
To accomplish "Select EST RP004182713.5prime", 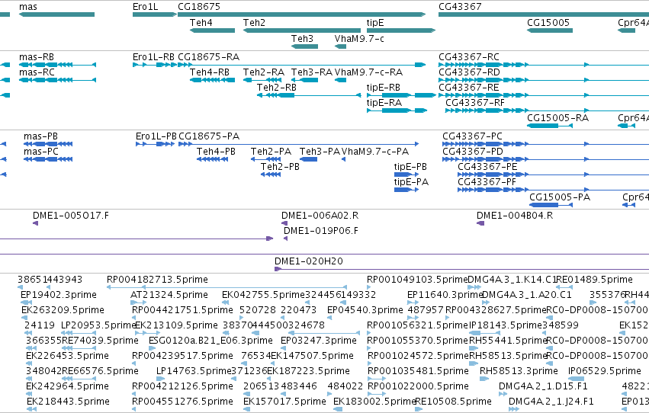I will (x=227, y=287).
